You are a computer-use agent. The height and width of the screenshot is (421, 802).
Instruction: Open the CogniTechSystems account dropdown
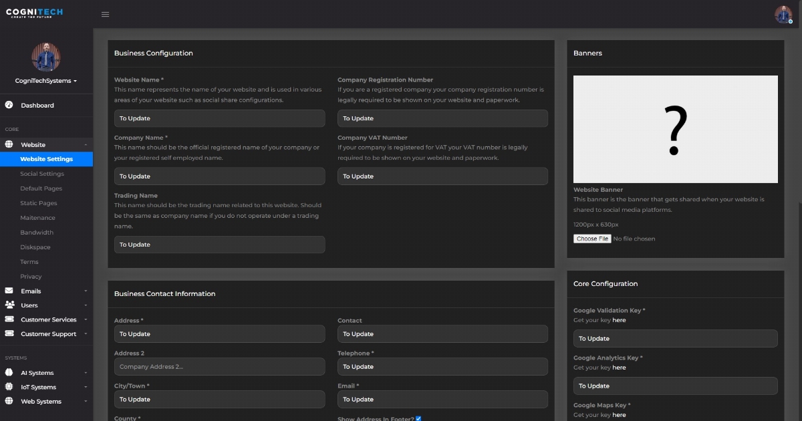(45, 80)
